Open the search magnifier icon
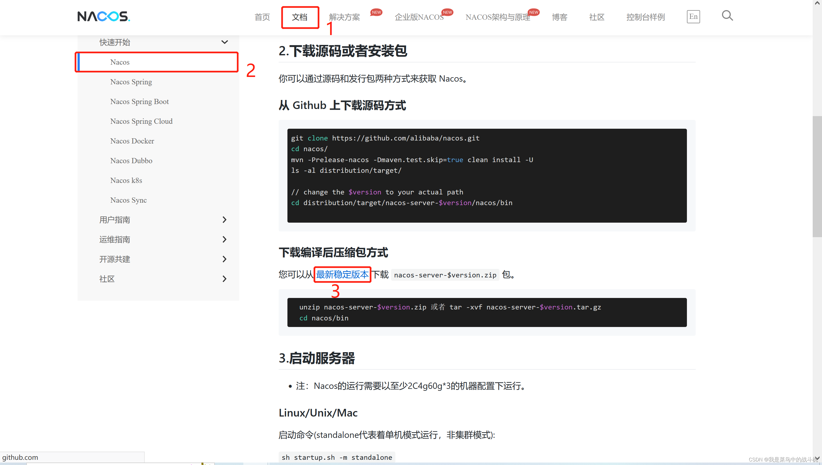The width and height of the screenshot is (822, 465). click(x=727, y=16)
